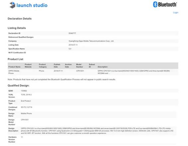Click the Listing Details heading
The width and height of the screenshot is (188, 146).
17,28
